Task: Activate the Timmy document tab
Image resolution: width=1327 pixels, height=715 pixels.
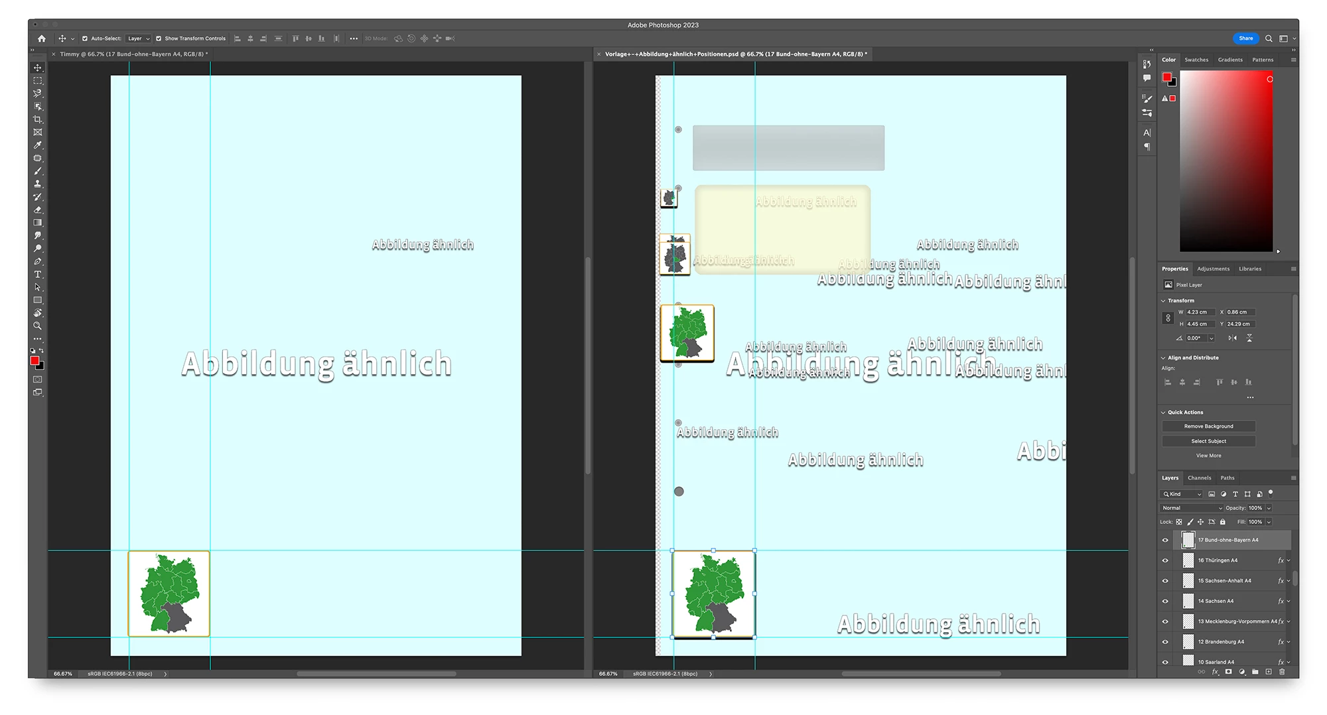Action: pos(133,54)
